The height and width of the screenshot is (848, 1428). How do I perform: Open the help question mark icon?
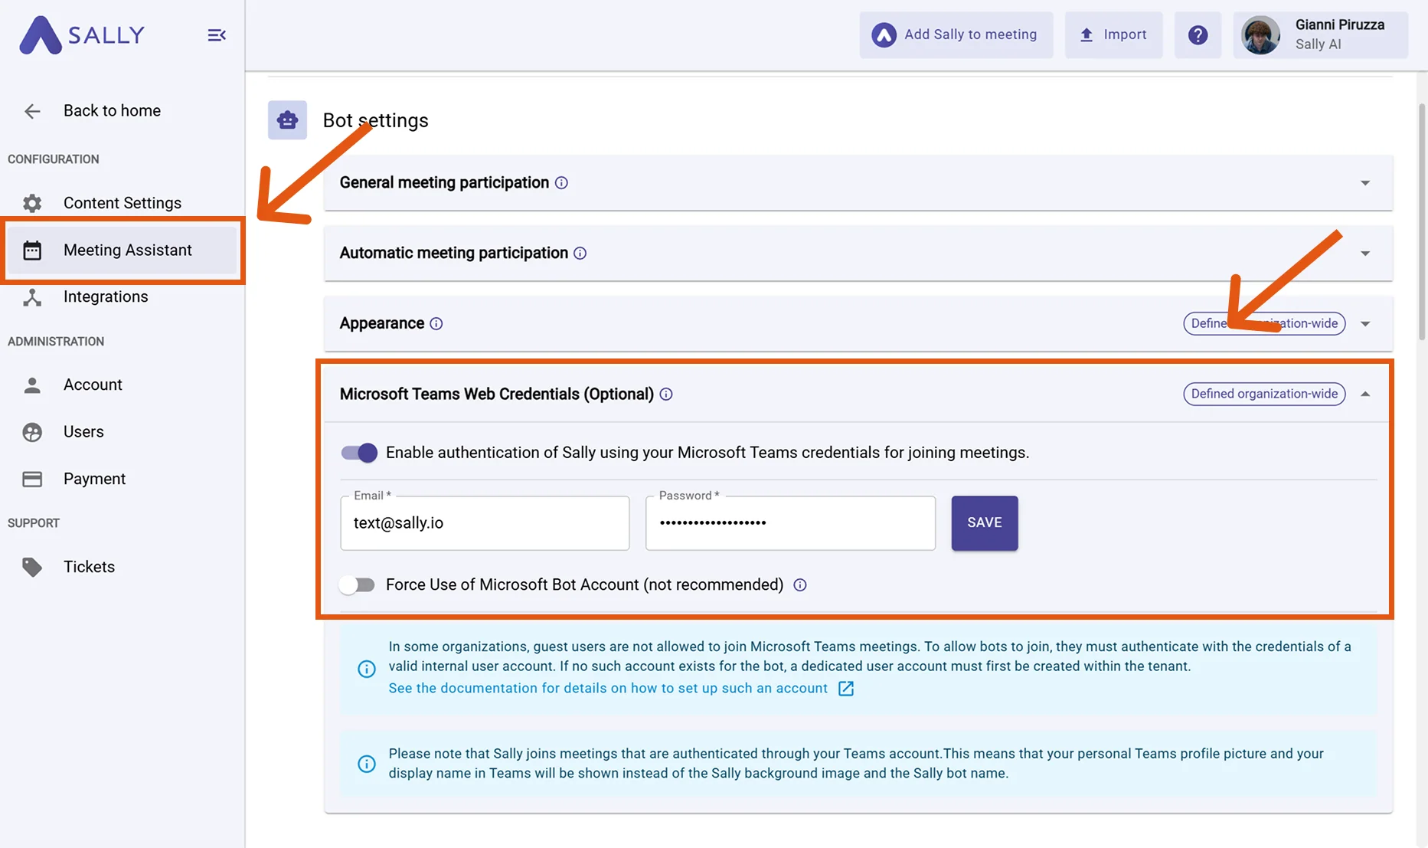click(1198, 34)
